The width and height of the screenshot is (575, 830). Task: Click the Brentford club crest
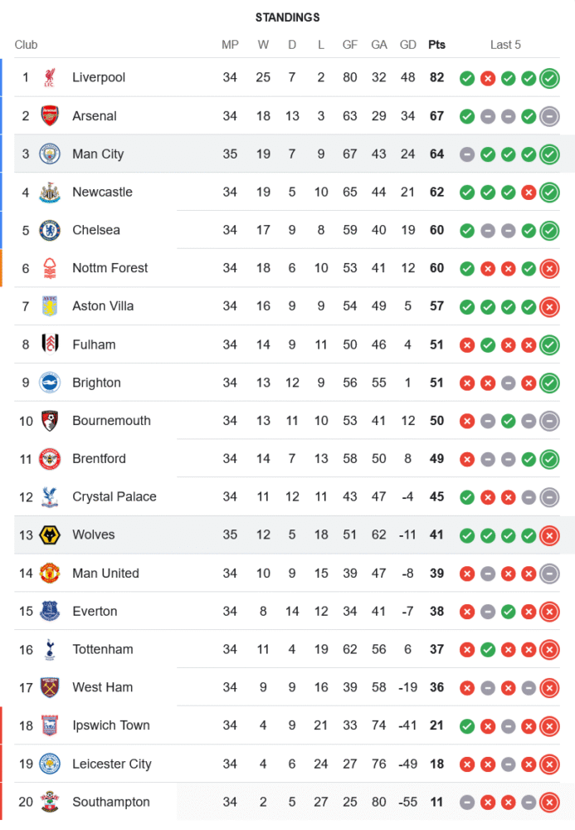50,459
